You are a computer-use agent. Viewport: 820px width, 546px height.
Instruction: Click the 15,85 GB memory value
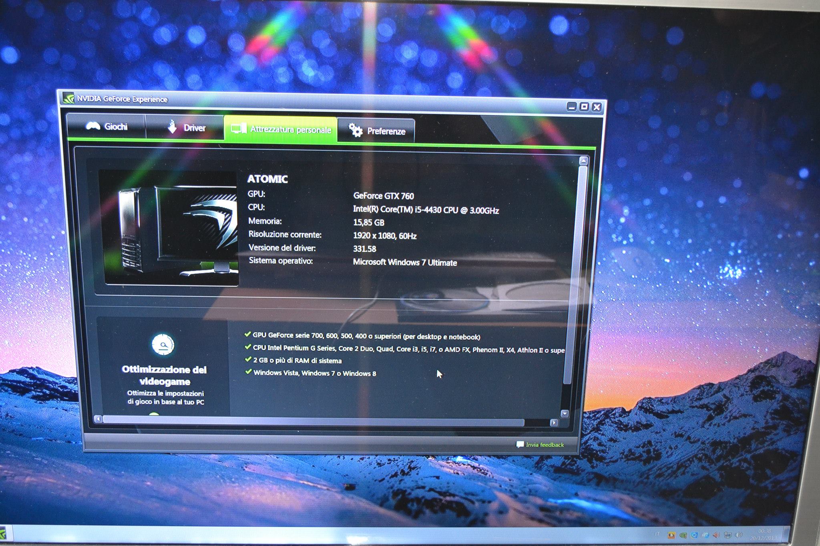pyautogui.click(x=369, y=223)
